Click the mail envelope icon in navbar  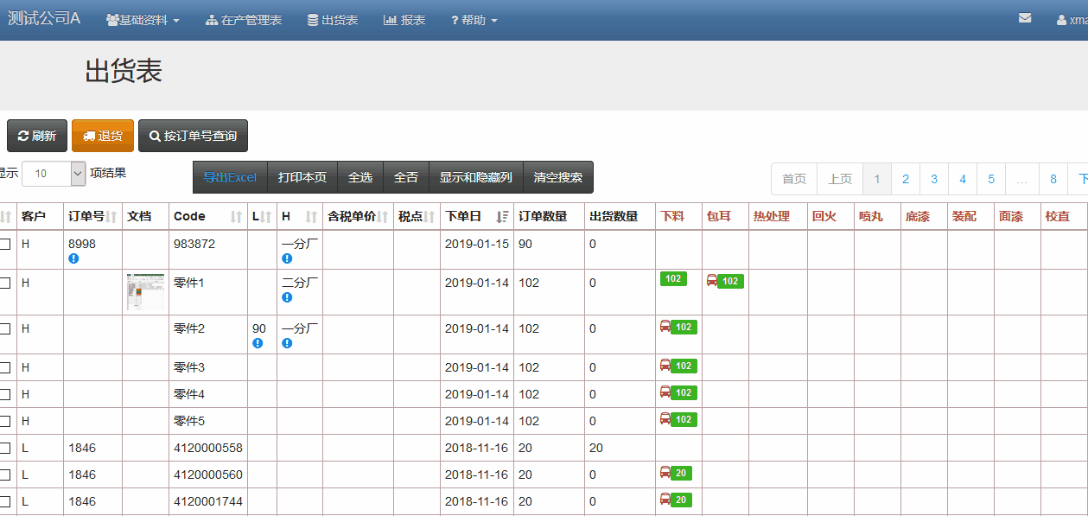[1025, 18]
